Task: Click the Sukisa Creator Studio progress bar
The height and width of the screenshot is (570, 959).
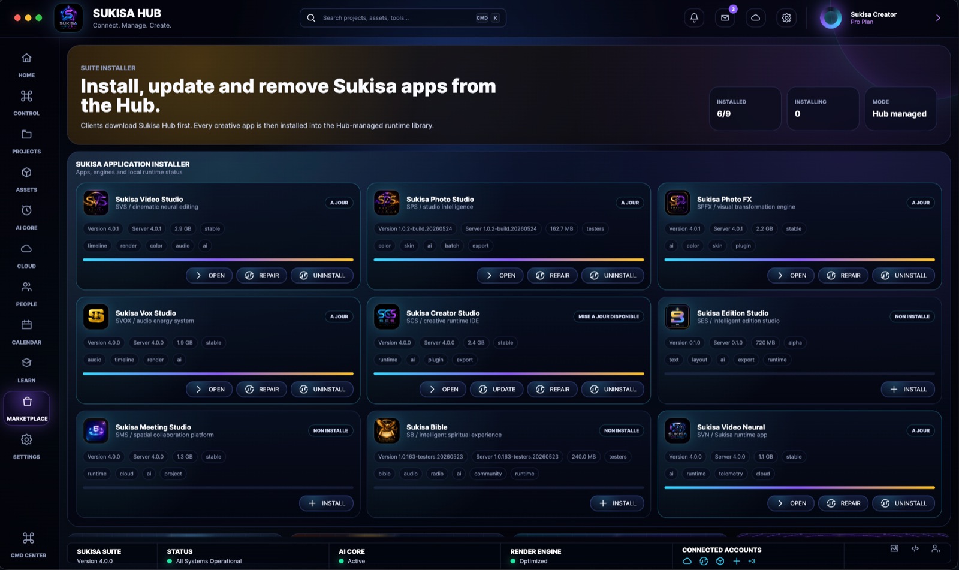Action: (509, 373)
